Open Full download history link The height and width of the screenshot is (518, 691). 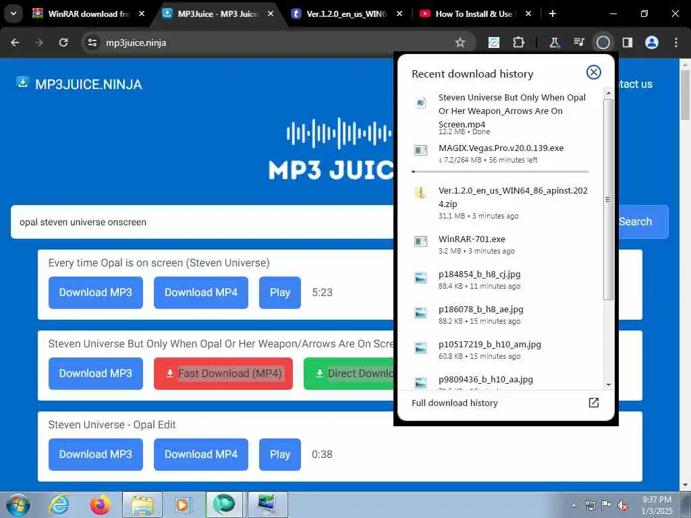454,403
